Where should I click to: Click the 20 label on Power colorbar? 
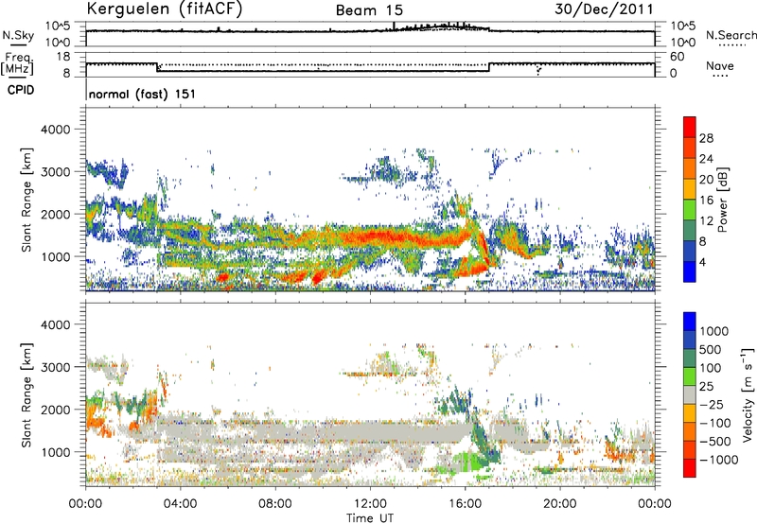706,180
